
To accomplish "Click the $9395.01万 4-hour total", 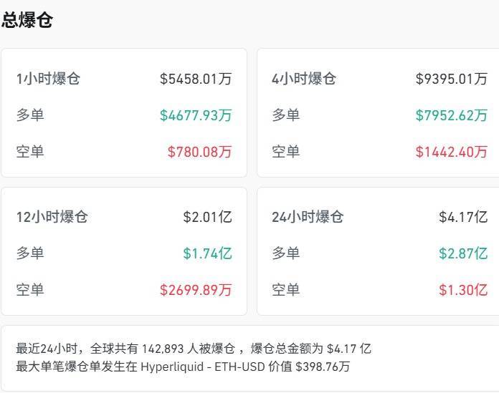I will pos(451,79).
